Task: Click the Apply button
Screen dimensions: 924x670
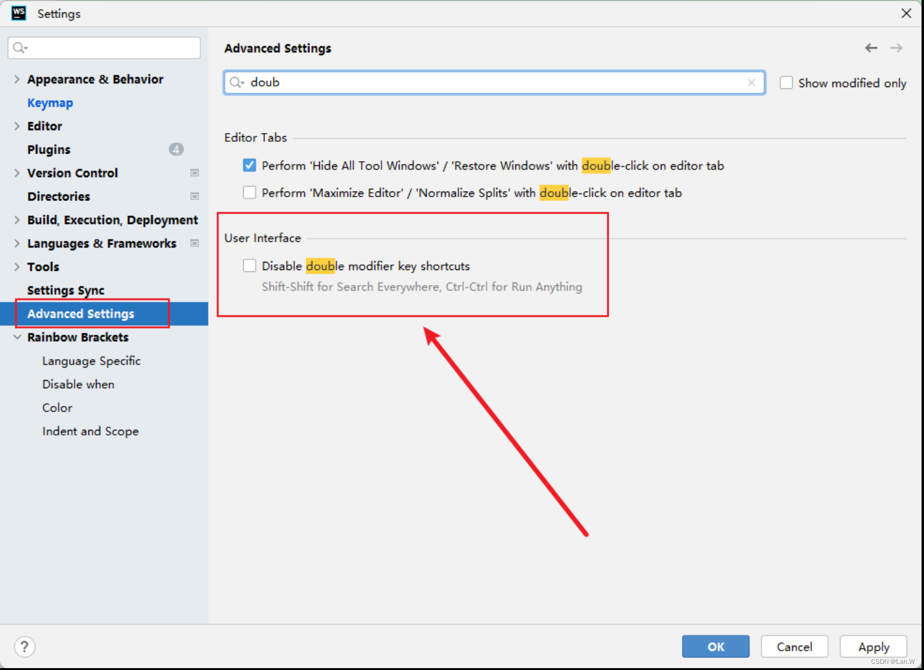Action: 874,646
